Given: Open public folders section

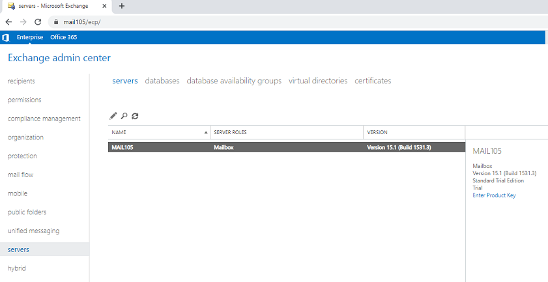Looking at the screenshot, I should pos(27,212).
